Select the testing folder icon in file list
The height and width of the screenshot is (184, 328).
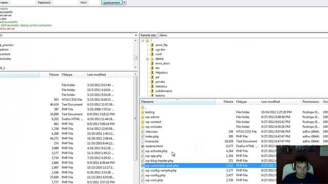point(142,112)
